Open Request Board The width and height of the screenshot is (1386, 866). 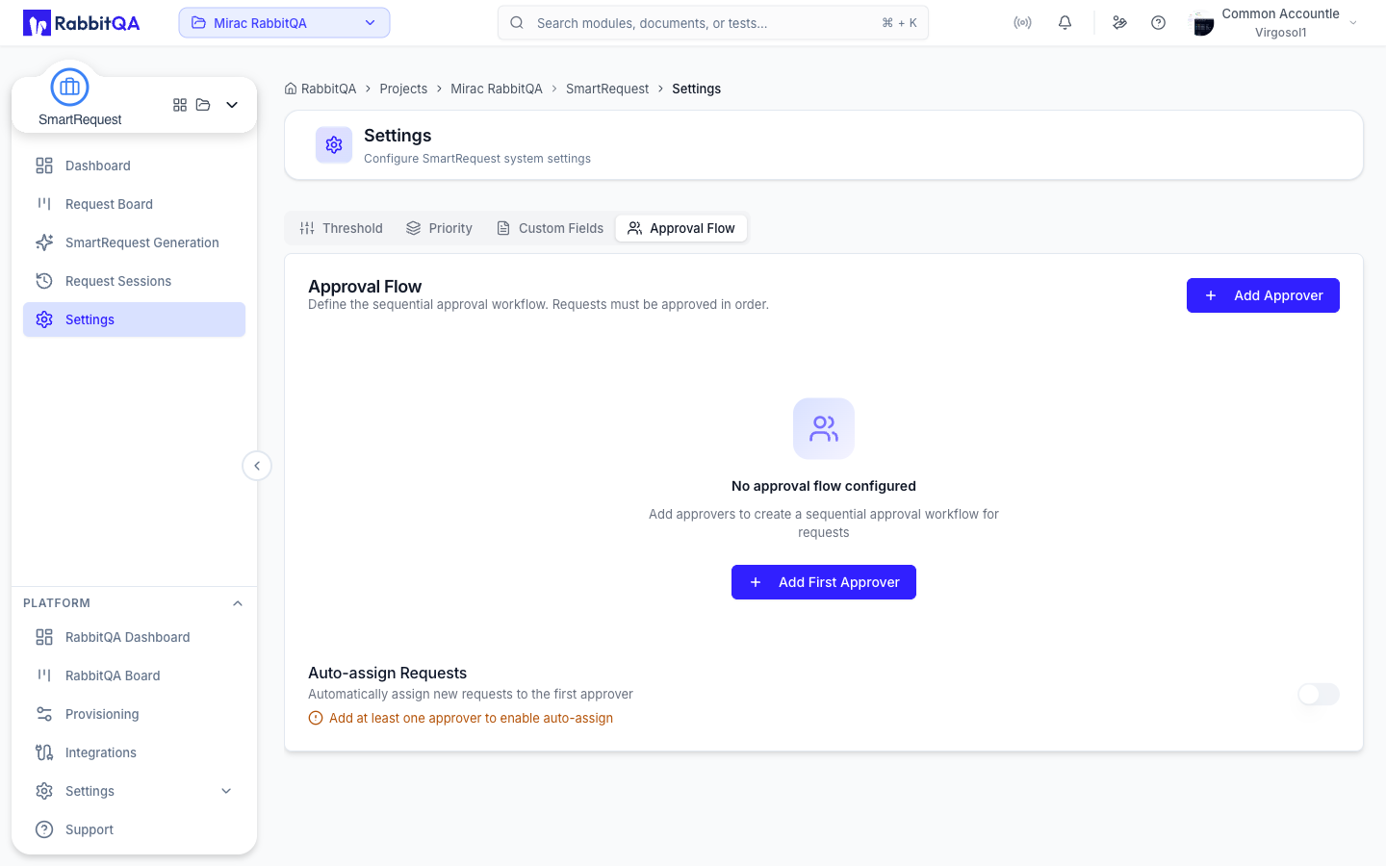pos(134,204)
